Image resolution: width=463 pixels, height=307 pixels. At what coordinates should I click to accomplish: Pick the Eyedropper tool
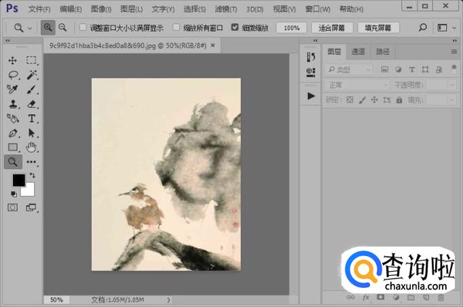coord(13,90)
